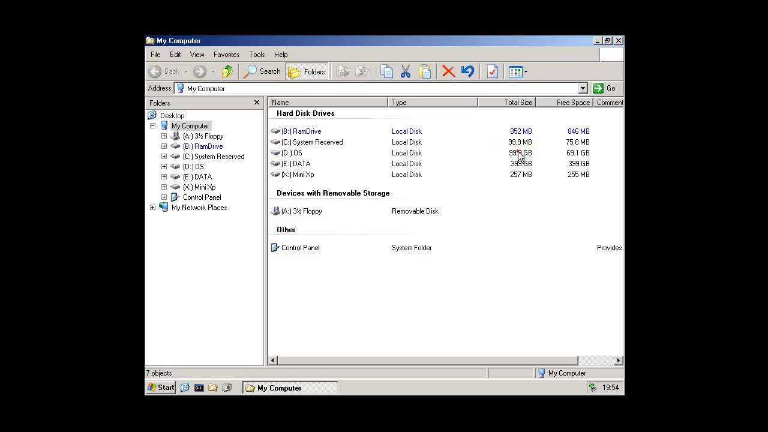Collapse the My Computer tree node
This screenshot has height=432, width=768.
[x=152, y=126]
